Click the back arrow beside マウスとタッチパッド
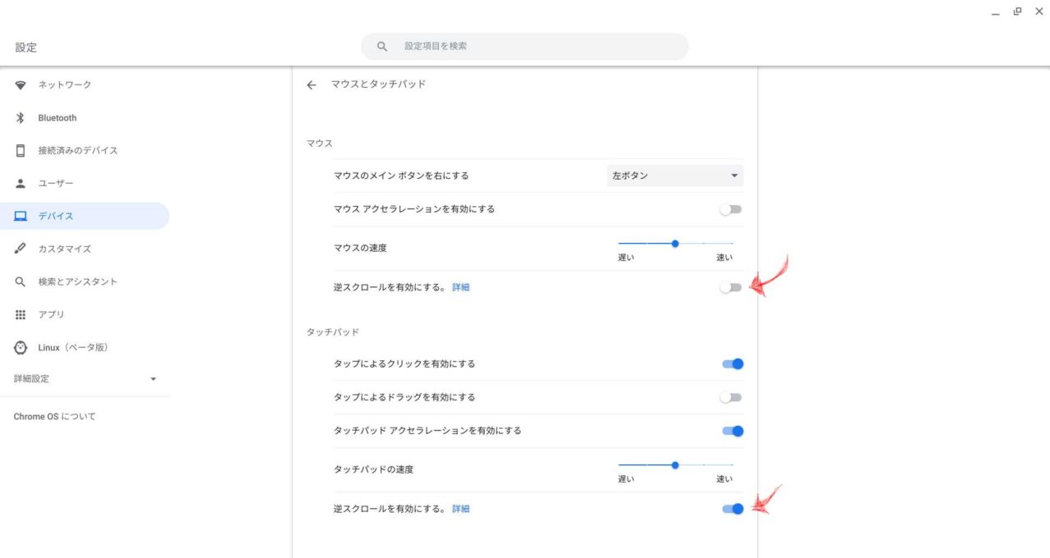Screen dimensions: 1050x558 point(311,85)
